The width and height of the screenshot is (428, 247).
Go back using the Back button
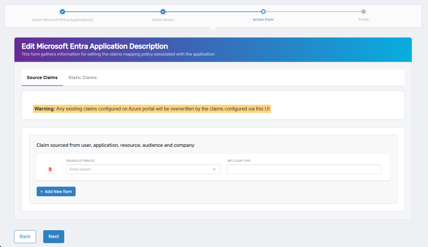pyautogui.click(x=25, y=236)
